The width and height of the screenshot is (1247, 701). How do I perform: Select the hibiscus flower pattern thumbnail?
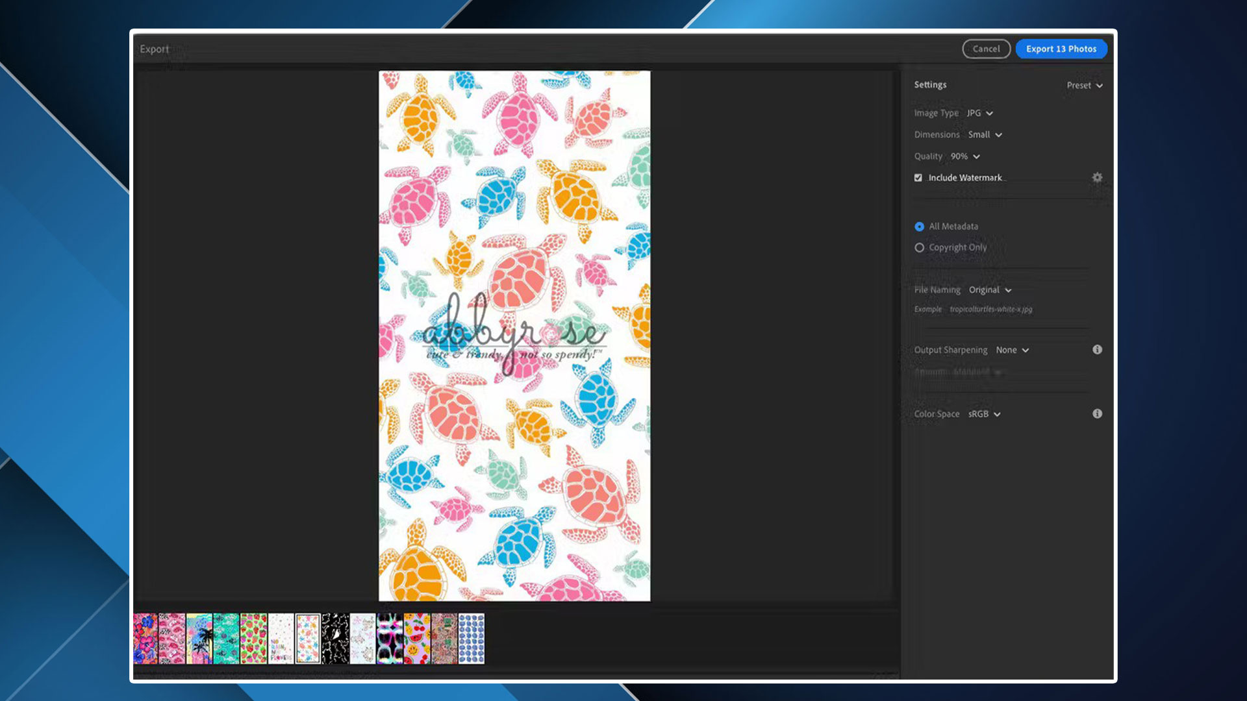[x=145, y=639]
